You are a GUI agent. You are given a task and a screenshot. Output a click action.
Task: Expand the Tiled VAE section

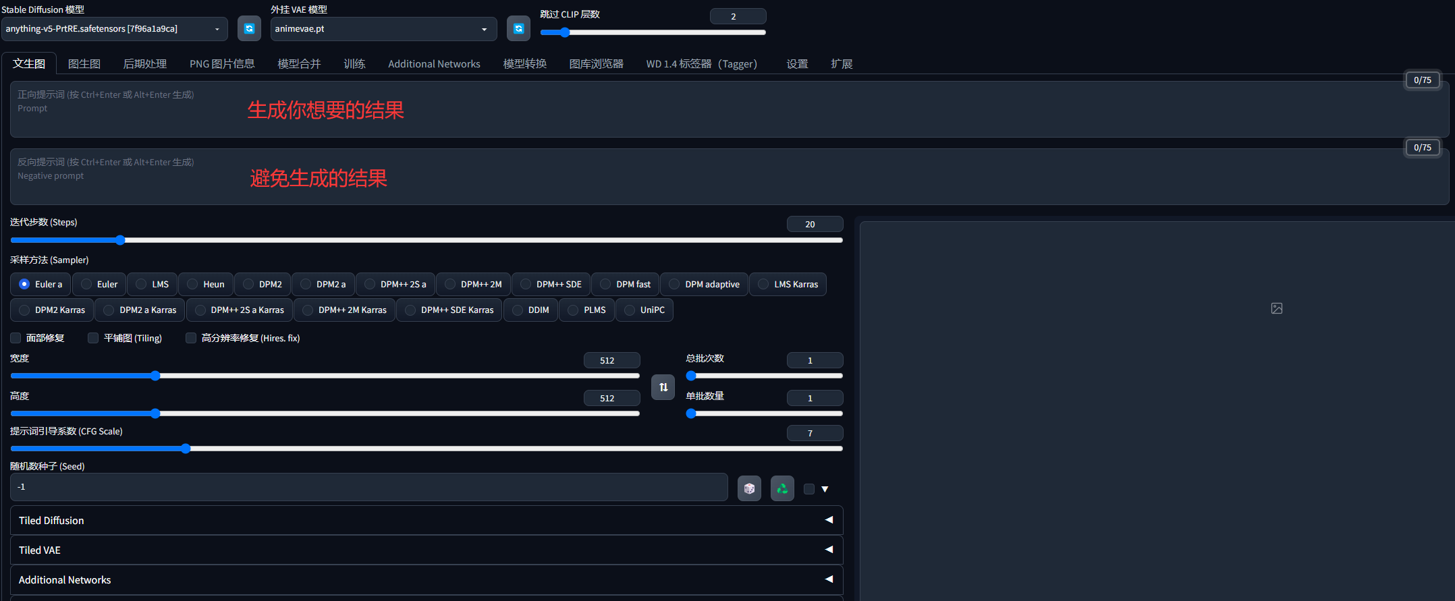[x=427, y=550]
